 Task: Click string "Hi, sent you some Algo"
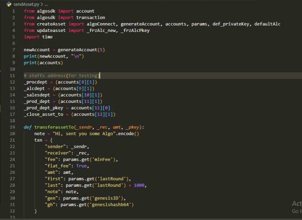pos(84,134)
